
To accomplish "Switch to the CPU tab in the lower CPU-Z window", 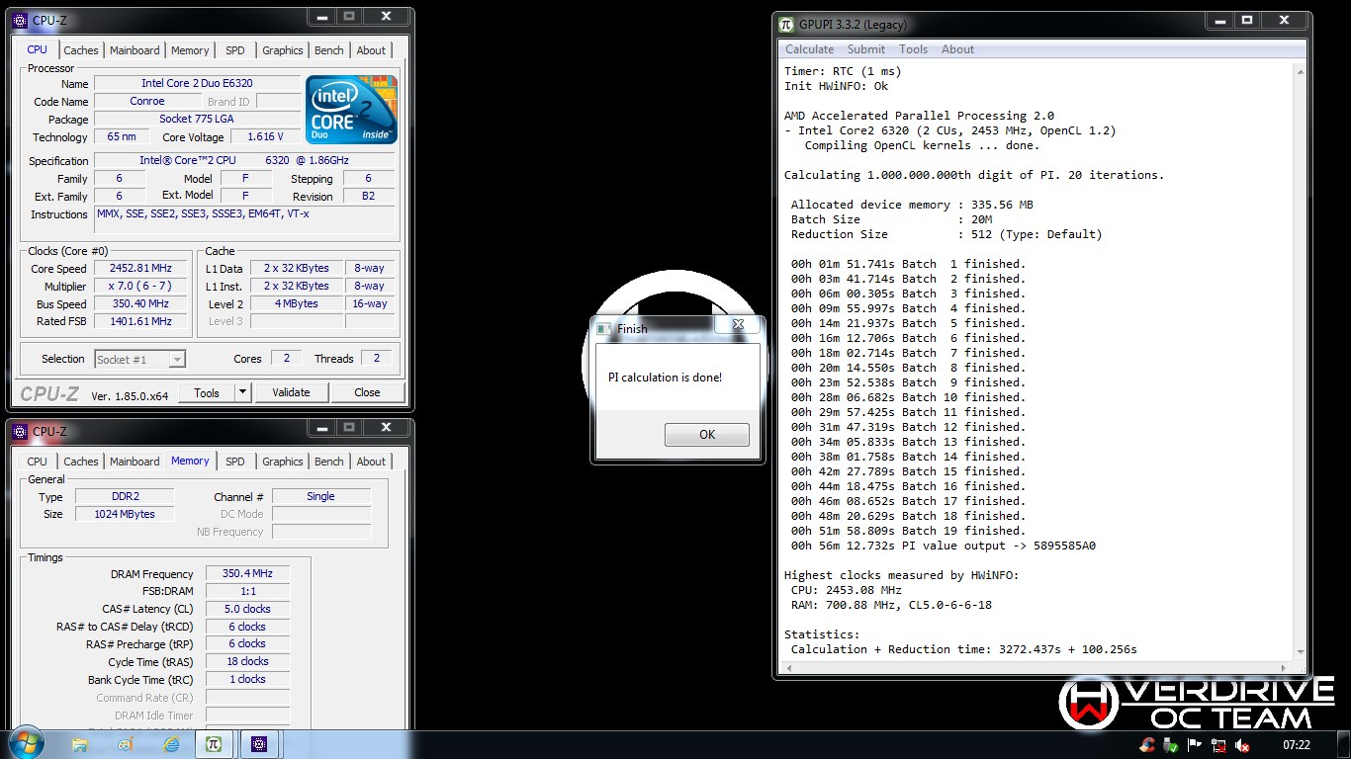I will click(37, 462).
